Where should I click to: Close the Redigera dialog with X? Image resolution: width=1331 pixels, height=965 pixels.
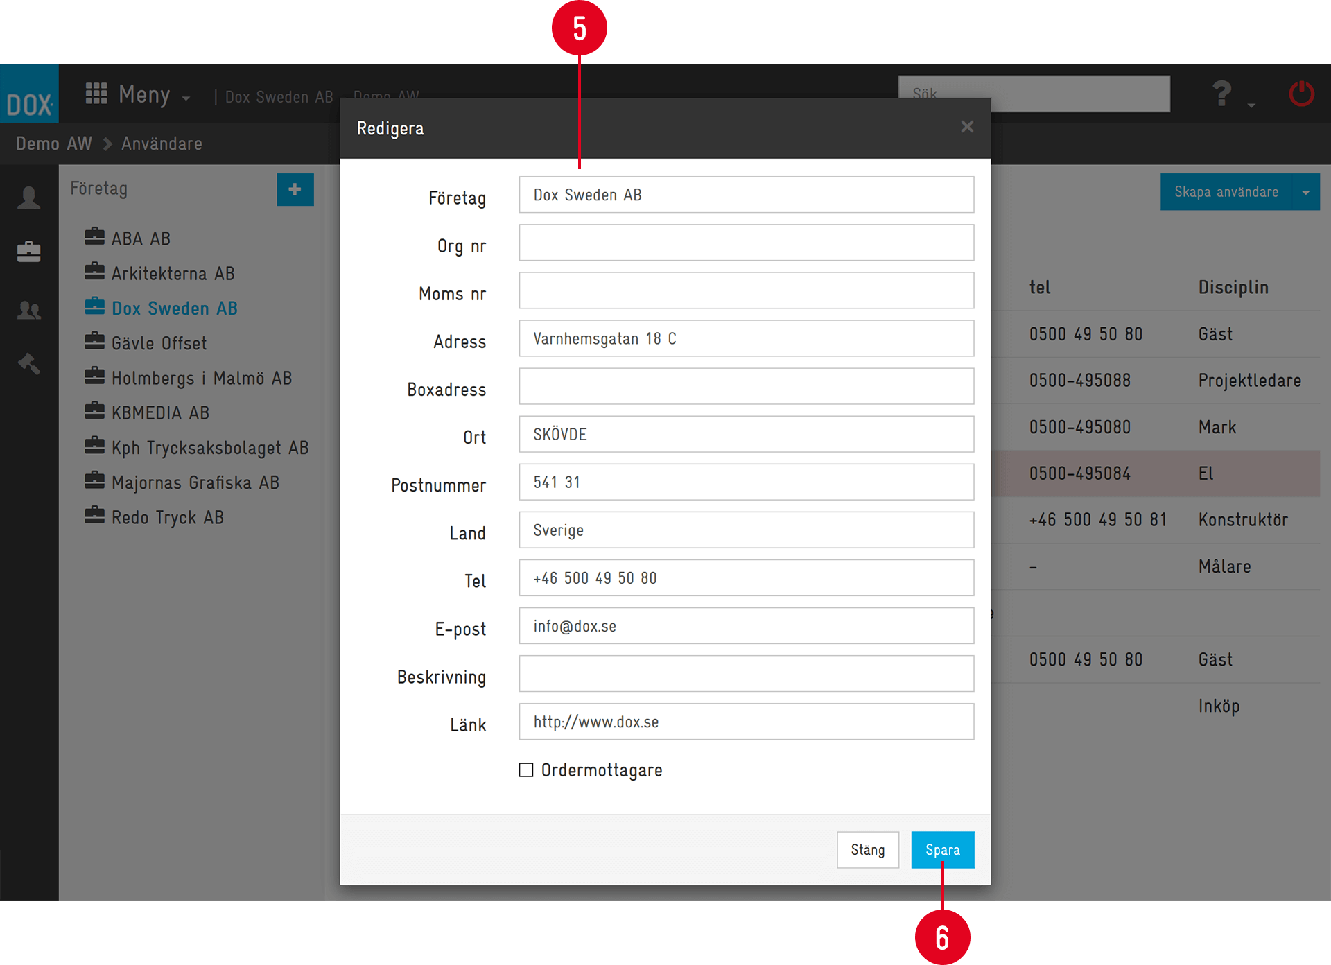967,127
